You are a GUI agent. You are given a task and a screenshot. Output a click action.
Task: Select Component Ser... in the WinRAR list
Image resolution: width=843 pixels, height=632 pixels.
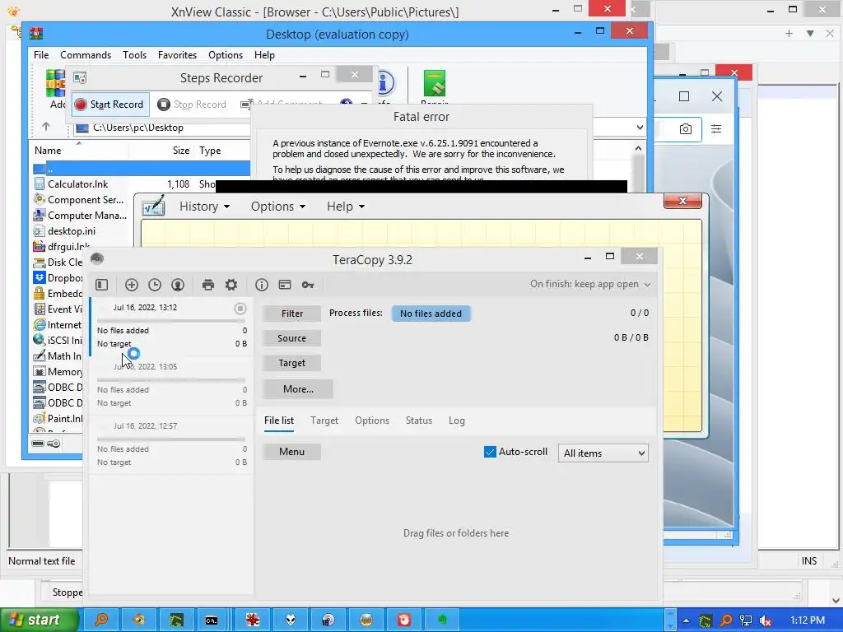[x=82, y=200]
